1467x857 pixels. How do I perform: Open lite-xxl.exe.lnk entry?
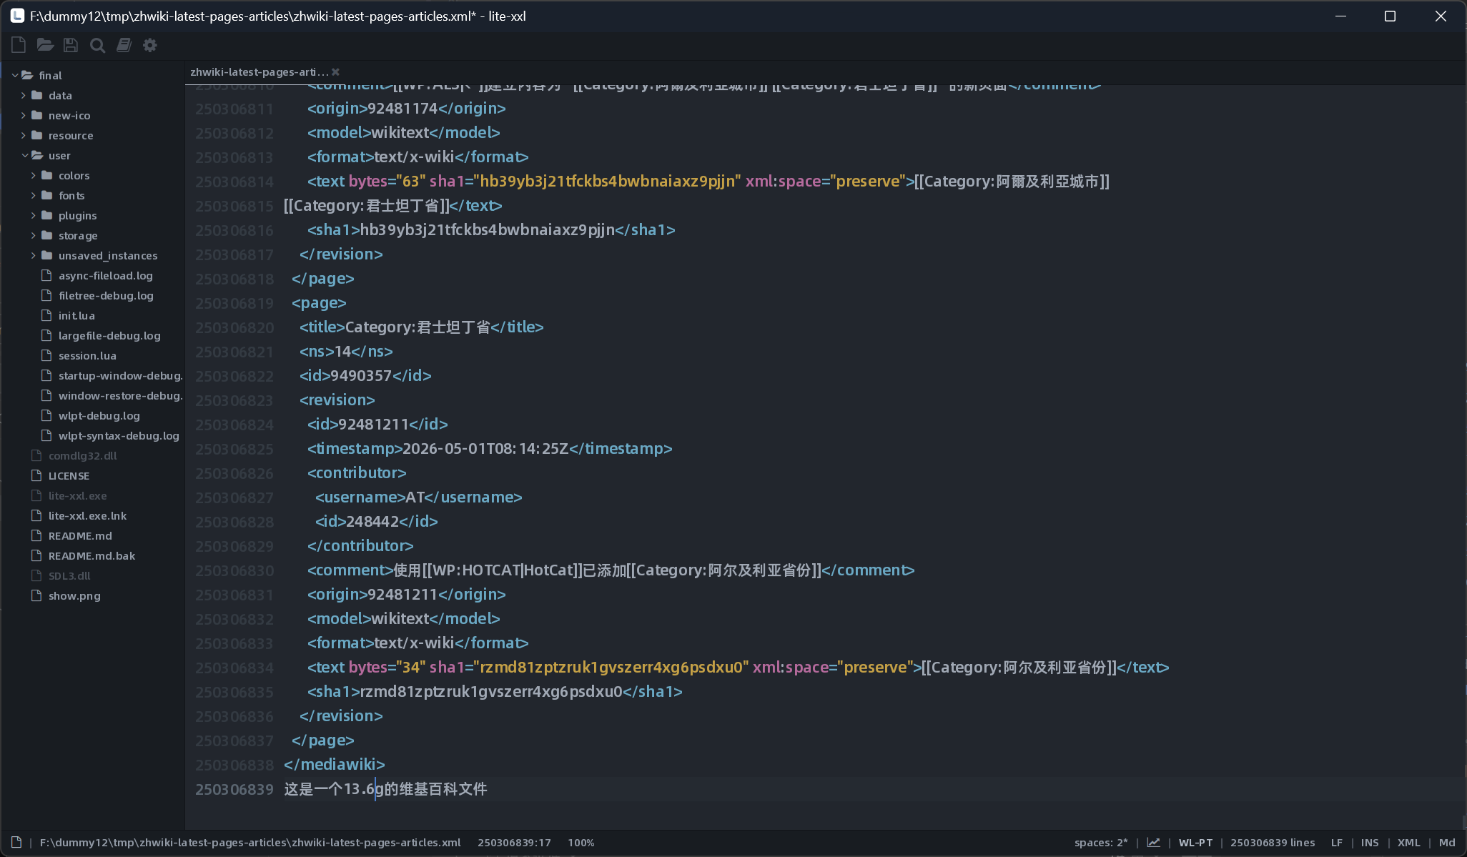coord(87,515)
